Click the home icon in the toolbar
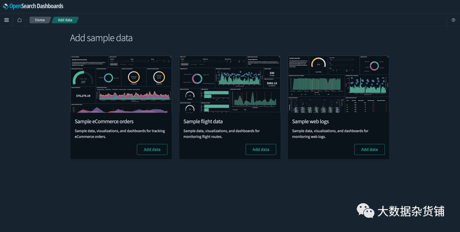 pyautogui.click(x=19, y=20)
